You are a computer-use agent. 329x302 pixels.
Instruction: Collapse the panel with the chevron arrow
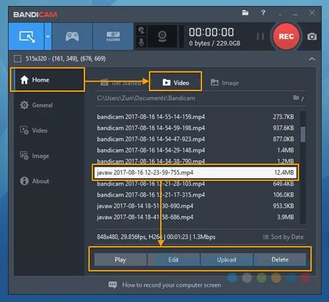coord(312,59)
